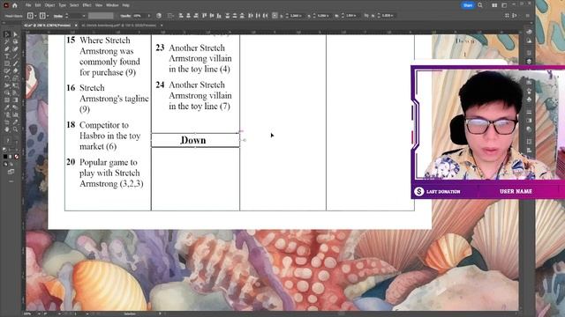Select the Paintbrush tool
Screen dimensions: 565x317
click(15, 63)
